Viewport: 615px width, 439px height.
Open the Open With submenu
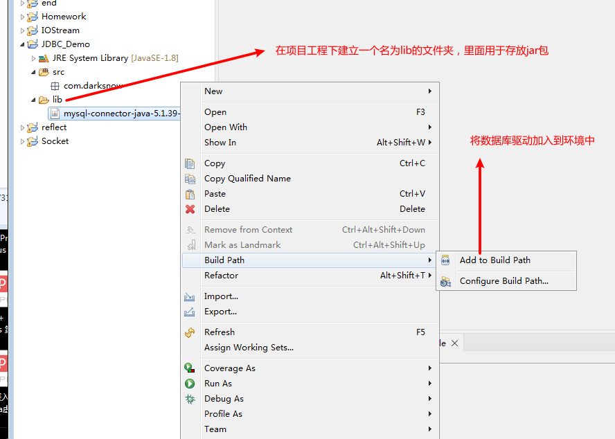click(x=310, y=127)
